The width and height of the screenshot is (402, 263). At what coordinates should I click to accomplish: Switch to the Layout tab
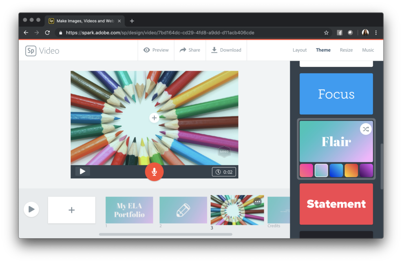click(x=300, y=50)
